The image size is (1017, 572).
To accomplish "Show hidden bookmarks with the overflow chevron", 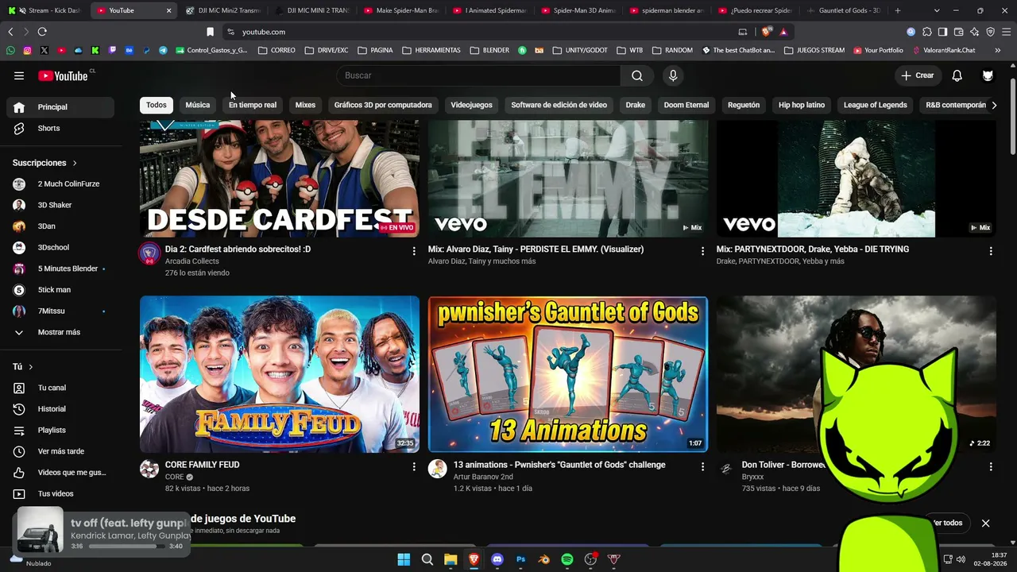I will 997,50.
